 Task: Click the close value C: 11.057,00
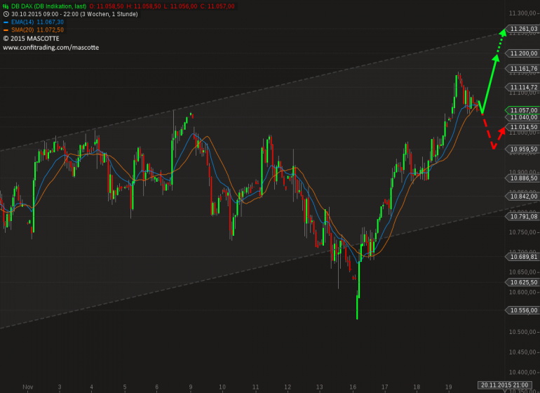pyautogui.click(x=217, y=6)
